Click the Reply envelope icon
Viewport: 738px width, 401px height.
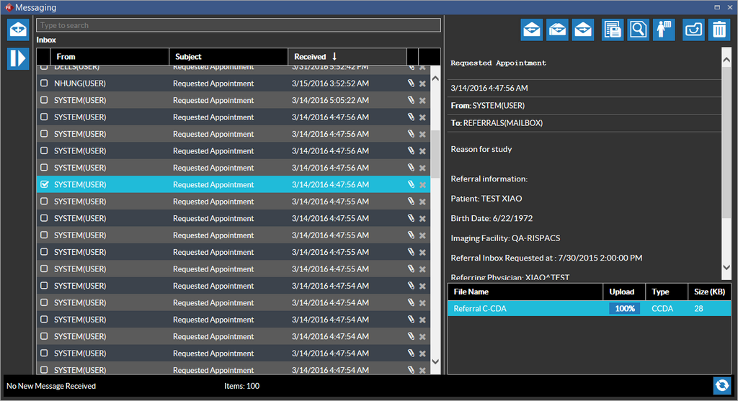tap(532, 30)
